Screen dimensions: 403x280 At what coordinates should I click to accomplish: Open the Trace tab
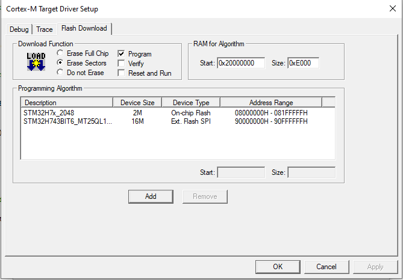pyautogui.click(x=44, y=29)
